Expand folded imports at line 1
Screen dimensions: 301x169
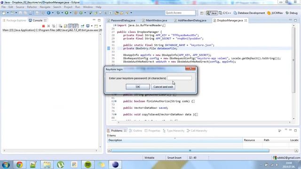coord(116,25)
